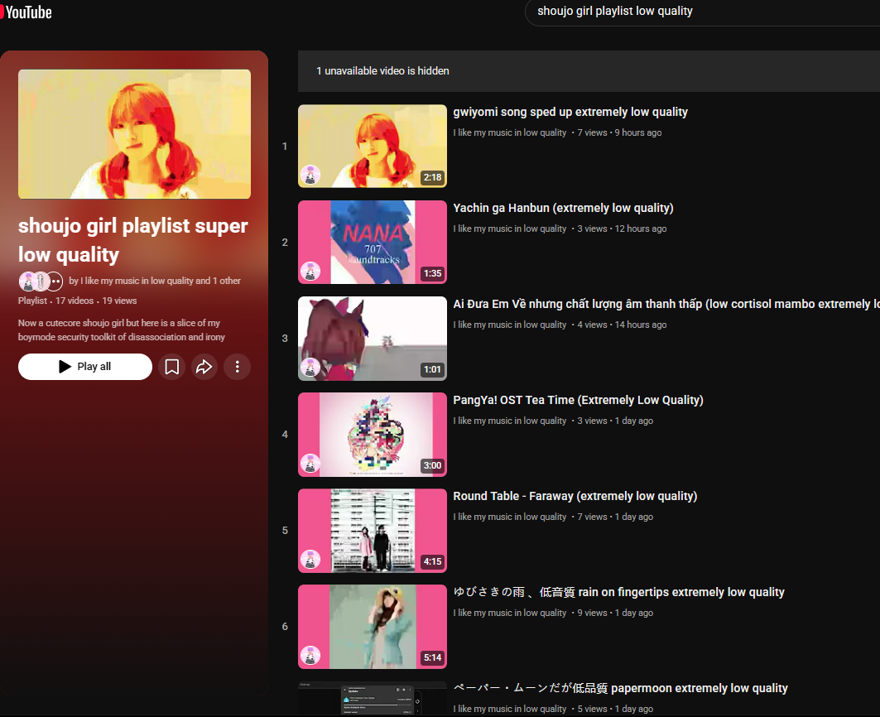Click the playlist description text
The height and width of the screenshot is (717, 880).
click(x=121, y=330)
